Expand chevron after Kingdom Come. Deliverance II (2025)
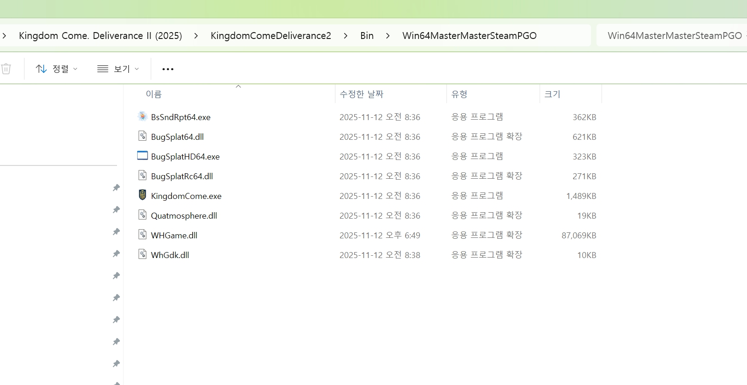This screenshot has height=385, width=747. [196, 36]
